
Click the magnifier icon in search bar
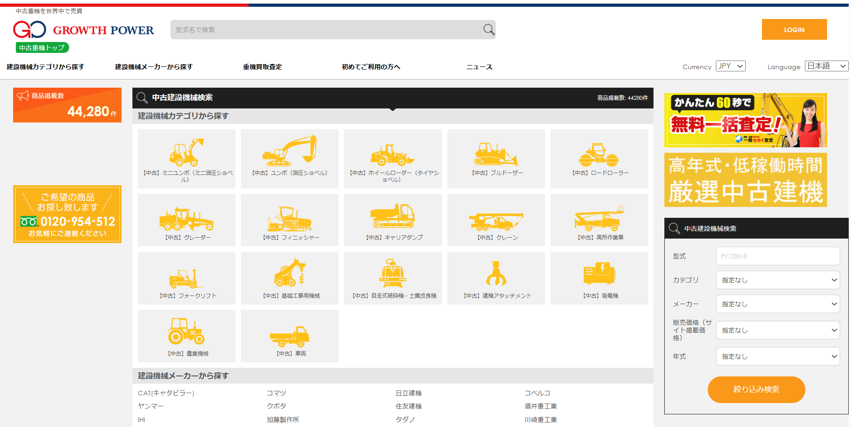point(489,30)
